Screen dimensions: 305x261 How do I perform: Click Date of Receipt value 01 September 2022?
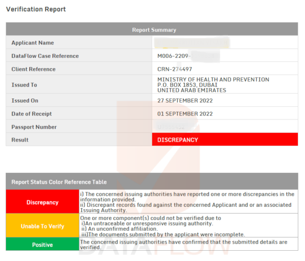click(185, 114)
